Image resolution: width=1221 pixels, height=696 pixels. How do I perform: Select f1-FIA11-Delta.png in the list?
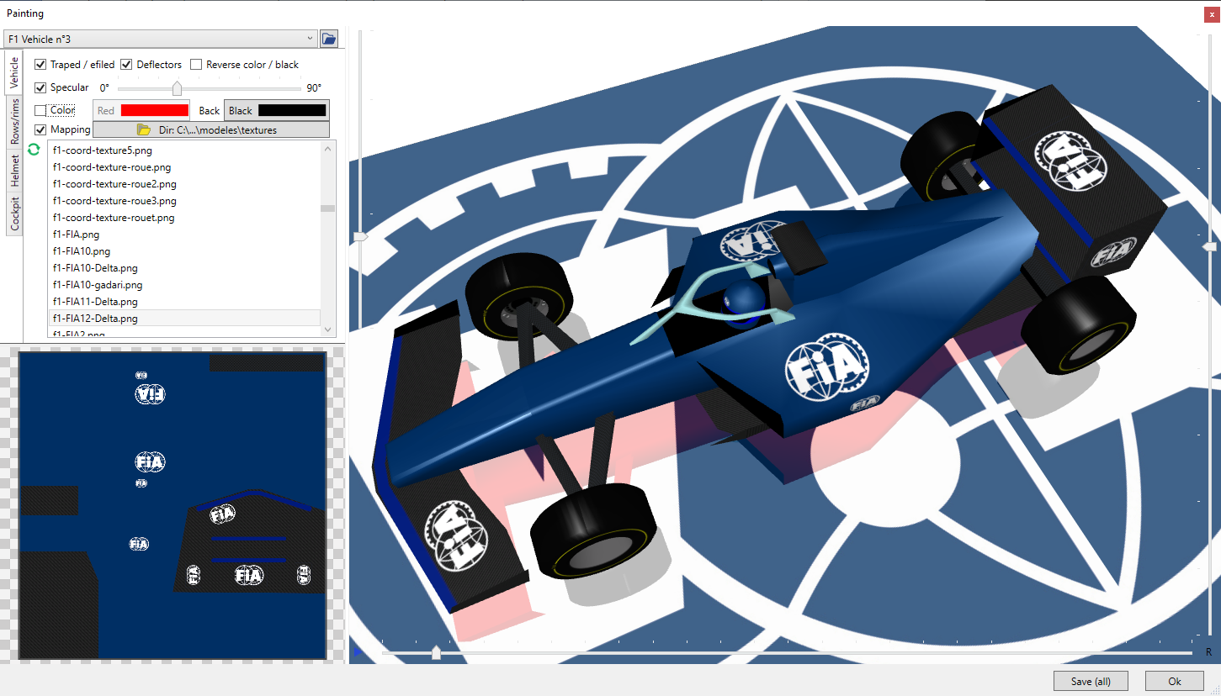pos(184,302)
